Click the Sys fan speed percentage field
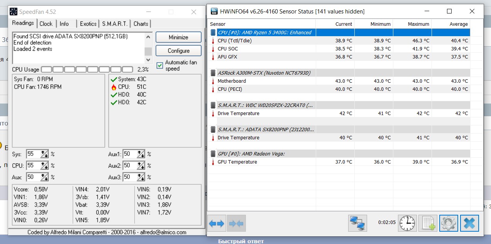The image size is (491, 244). tap(33, 154)
